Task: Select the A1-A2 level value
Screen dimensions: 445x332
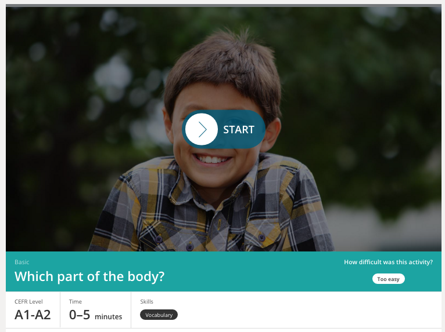Action: click(33, 315)
